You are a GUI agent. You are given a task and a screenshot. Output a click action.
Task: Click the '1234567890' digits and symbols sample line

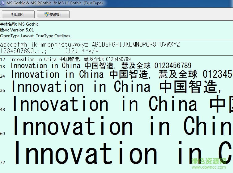(x=49, y=51)
